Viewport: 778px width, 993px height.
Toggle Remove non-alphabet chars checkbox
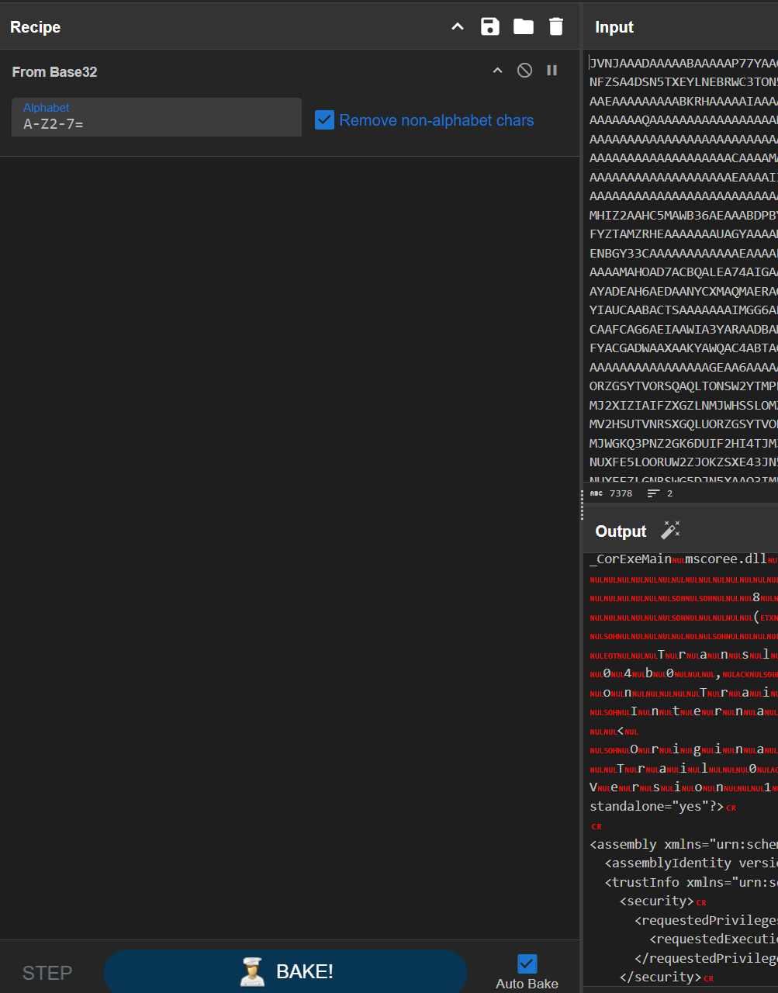point(324,120)
